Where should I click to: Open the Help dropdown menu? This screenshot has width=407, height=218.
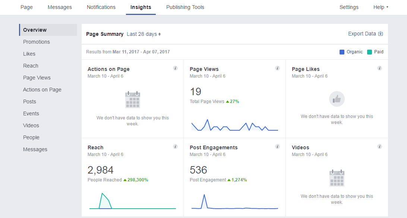point(381,7)
